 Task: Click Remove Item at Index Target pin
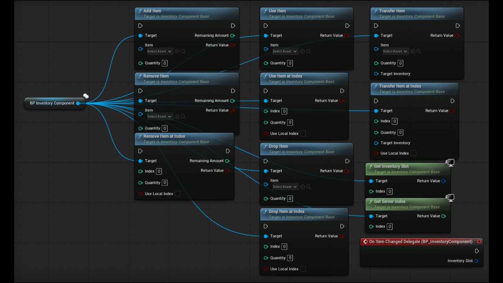coord(140,161)
